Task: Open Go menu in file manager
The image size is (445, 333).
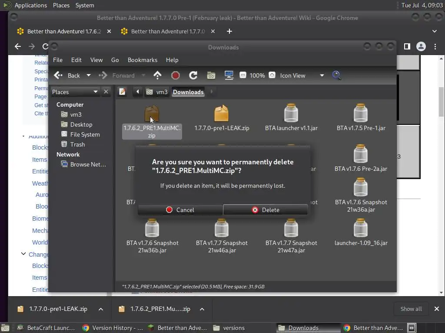Action: [x=115, y=60]
